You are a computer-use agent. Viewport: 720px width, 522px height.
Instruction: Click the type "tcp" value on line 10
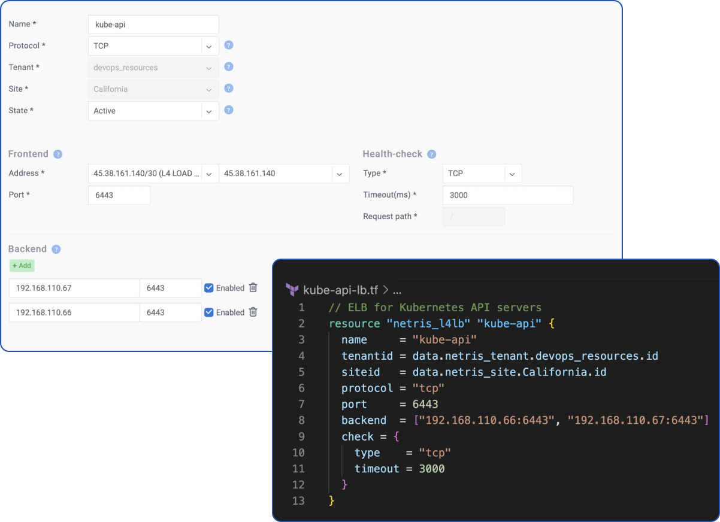point(435,453)
